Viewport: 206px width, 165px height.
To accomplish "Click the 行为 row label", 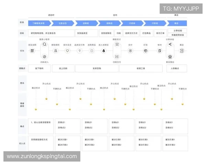I will pyautogui.click(x=22, y=51).
